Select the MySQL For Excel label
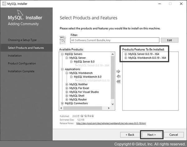 coord(79,88)
